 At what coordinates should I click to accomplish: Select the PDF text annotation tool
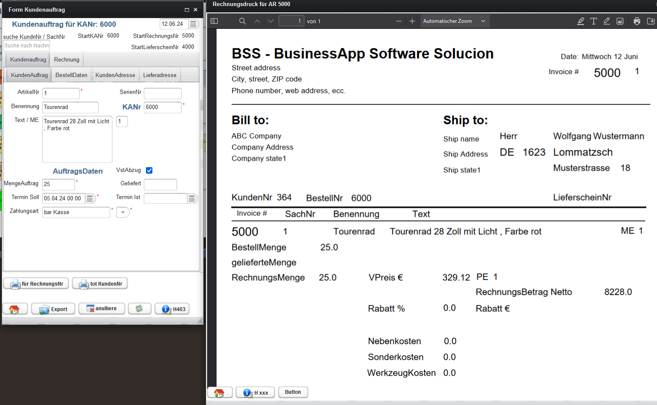(594, 21)
